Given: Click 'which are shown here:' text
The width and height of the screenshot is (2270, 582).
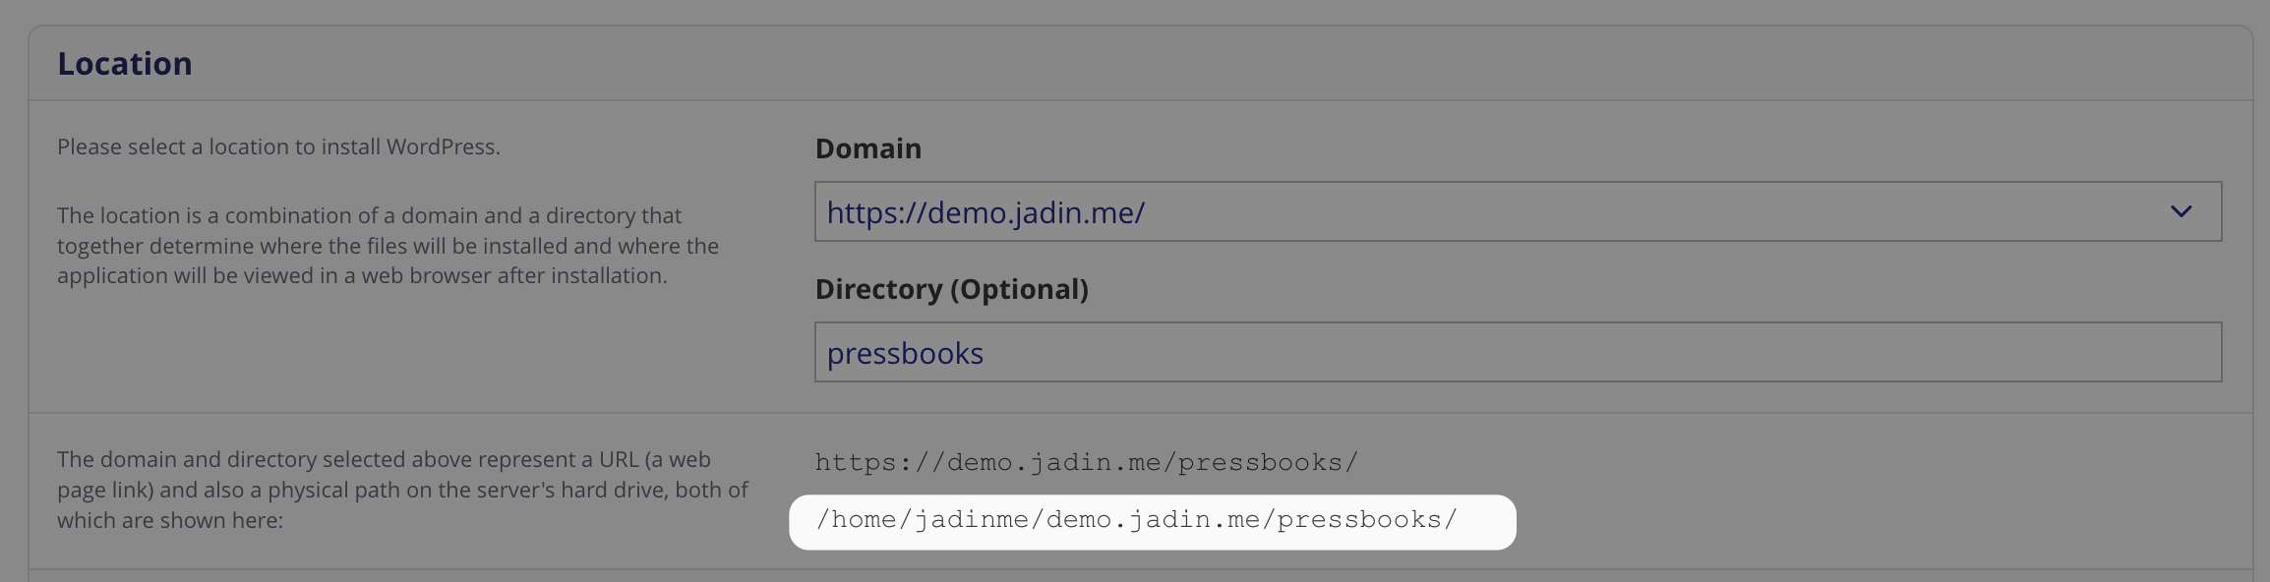Looking at the screenshot, I should [170, 520].
